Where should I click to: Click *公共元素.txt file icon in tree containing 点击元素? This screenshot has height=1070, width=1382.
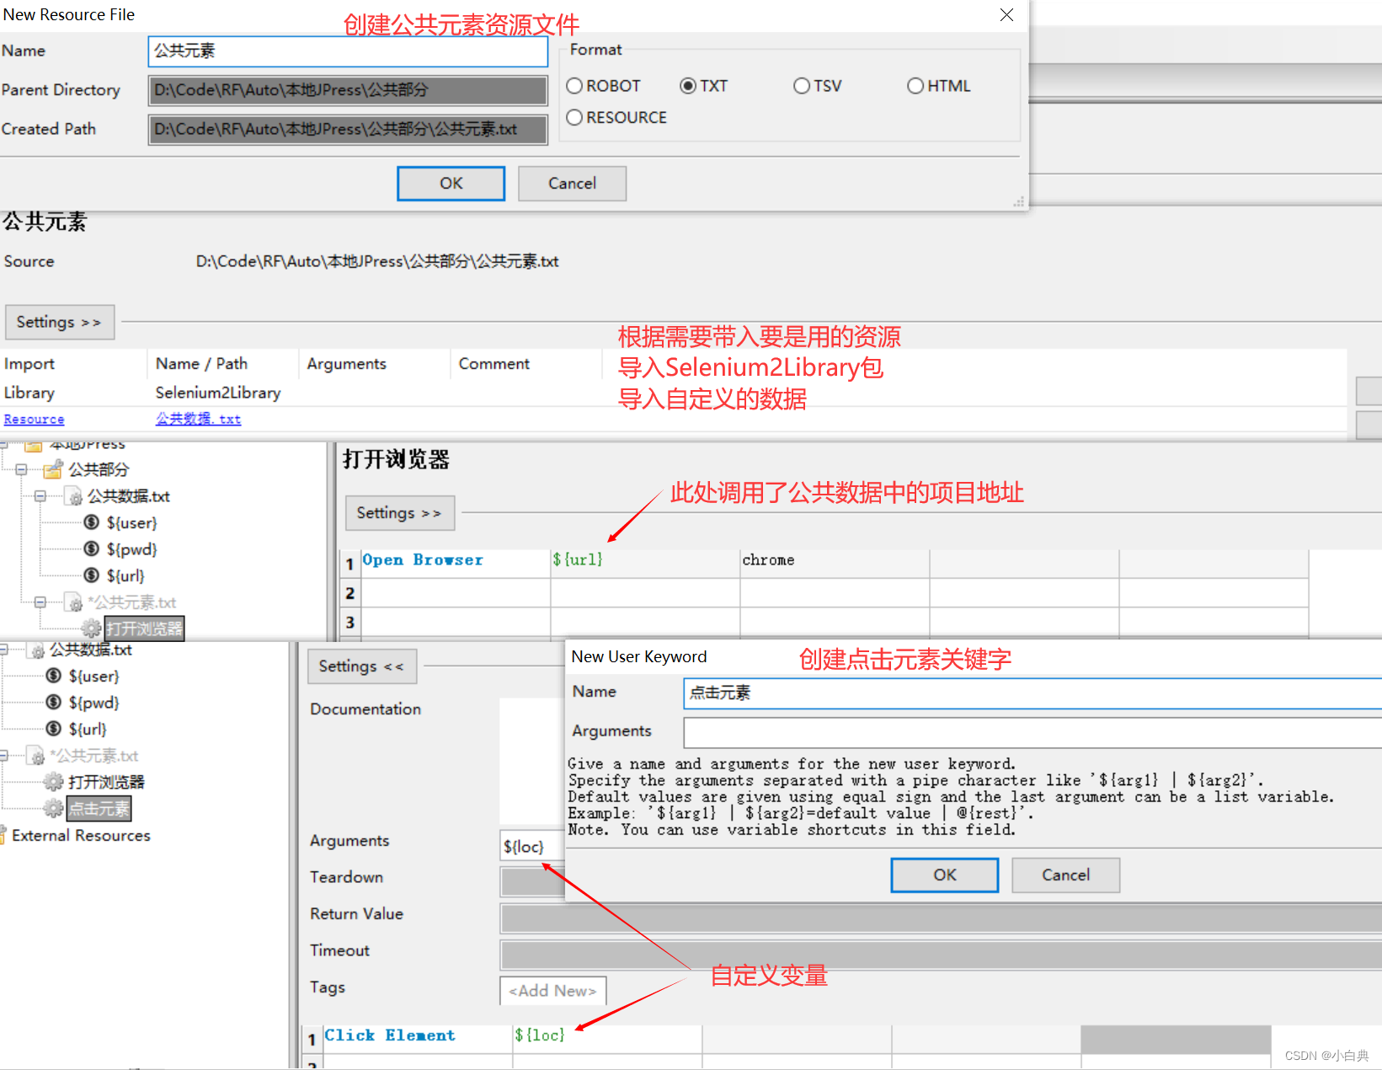click(37, 756)
